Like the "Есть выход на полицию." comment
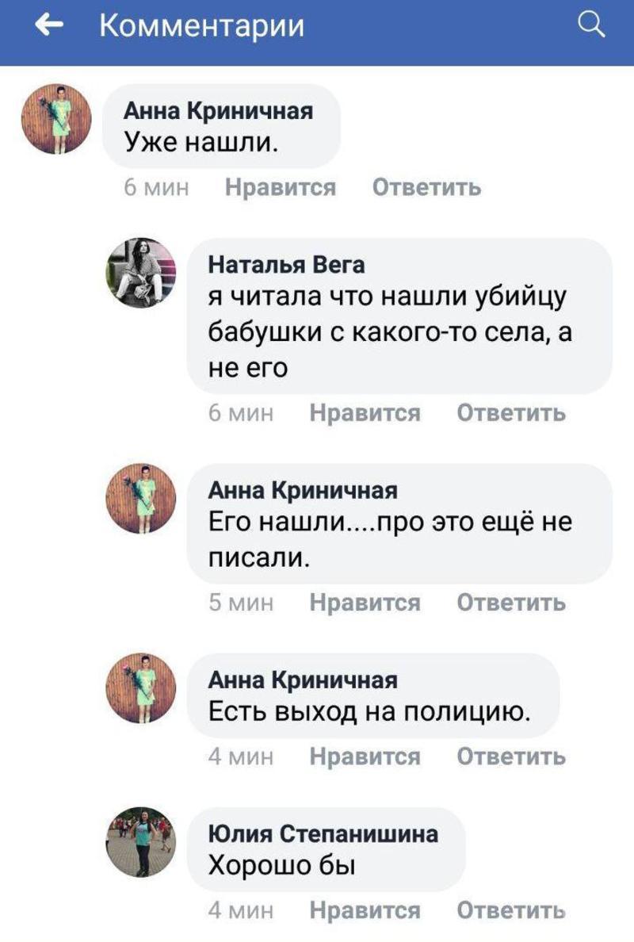Screen dimensions: 634x942 pyautogui.click(x=365, y=756)
